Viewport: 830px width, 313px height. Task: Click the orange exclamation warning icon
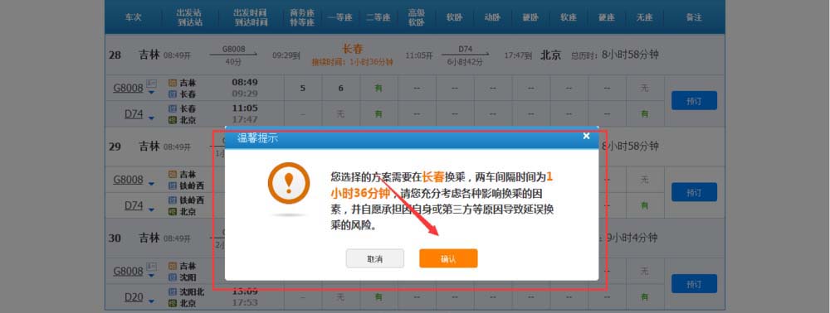coord(289,183)
